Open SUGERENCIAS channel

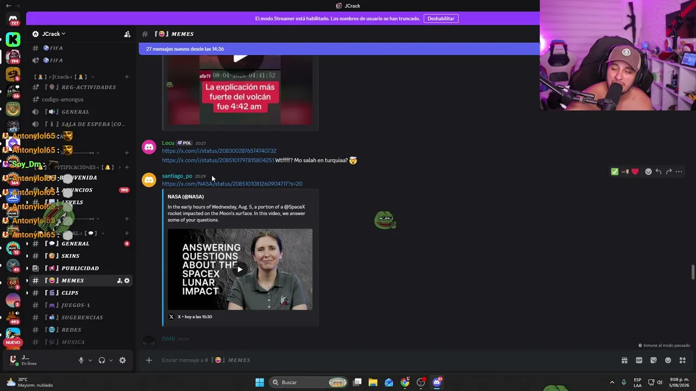pyautogui.click(x=80, y=317)
